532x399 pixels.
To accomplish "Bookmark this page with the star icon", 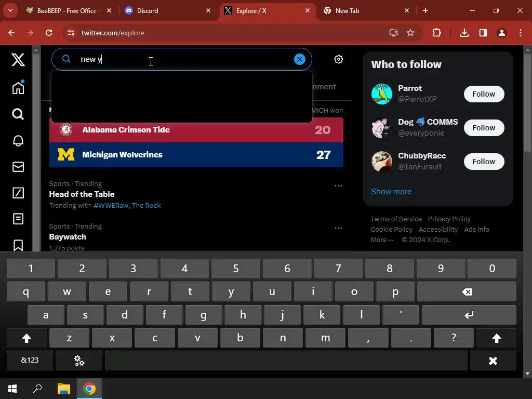I will tap(410, 33).
